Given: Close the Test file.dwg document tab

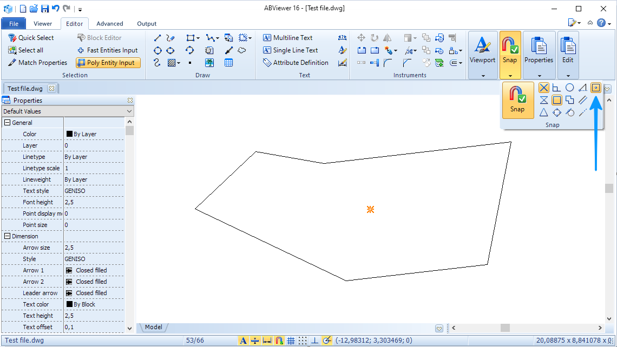Looking at the screenshot, I should (51, 88).
